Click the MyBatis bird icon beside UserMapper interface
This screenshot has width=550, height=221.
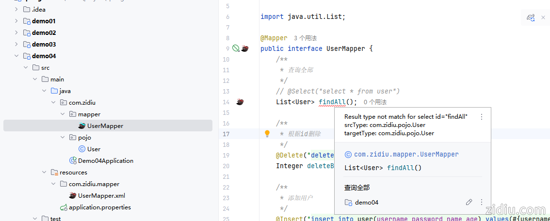245,48
